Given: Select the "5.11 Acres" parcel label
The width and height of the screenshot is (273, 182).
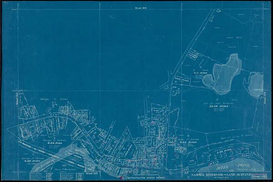Looking at the screenshot, I should pos(200,73).
